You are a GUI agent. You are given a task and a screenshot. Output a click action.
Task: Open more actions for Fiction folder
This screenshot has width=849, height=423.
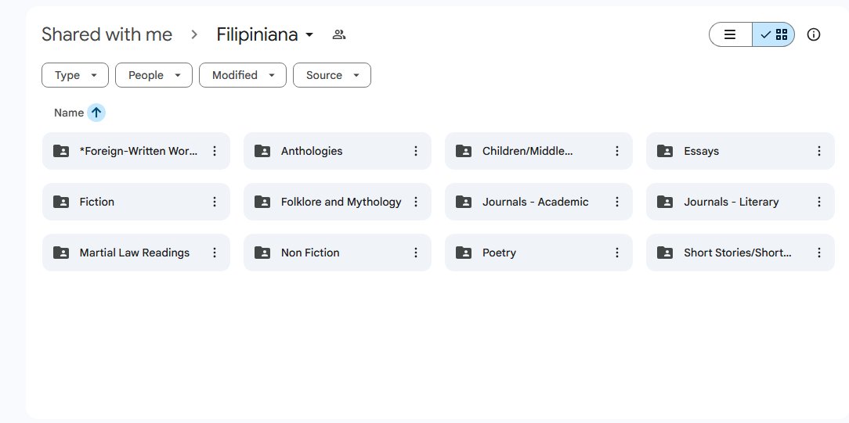click(215, 202)
